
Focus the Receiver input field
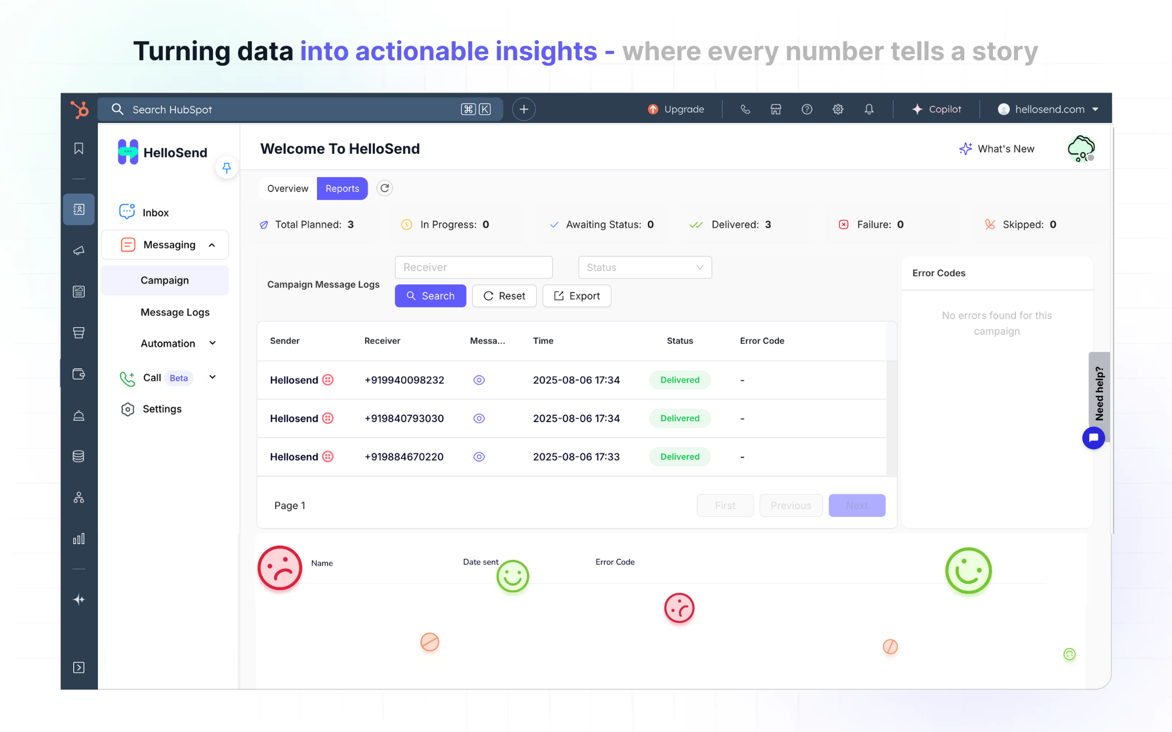[x=474, y=267]
